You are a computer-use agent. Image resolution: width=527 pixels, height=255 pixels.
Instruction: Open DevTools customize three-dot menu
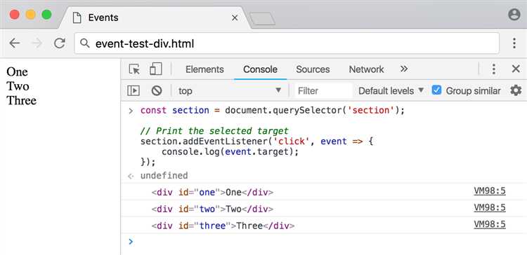[x=493, y=69]
